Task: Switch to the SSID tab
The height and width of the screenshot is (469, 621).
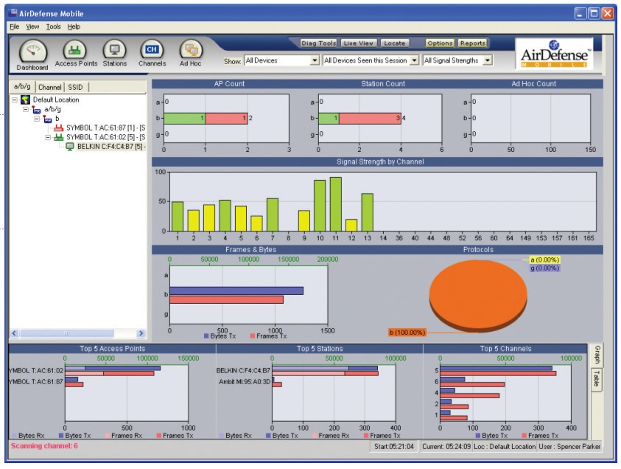Action: pyautogui.click(x=75, y=87)
